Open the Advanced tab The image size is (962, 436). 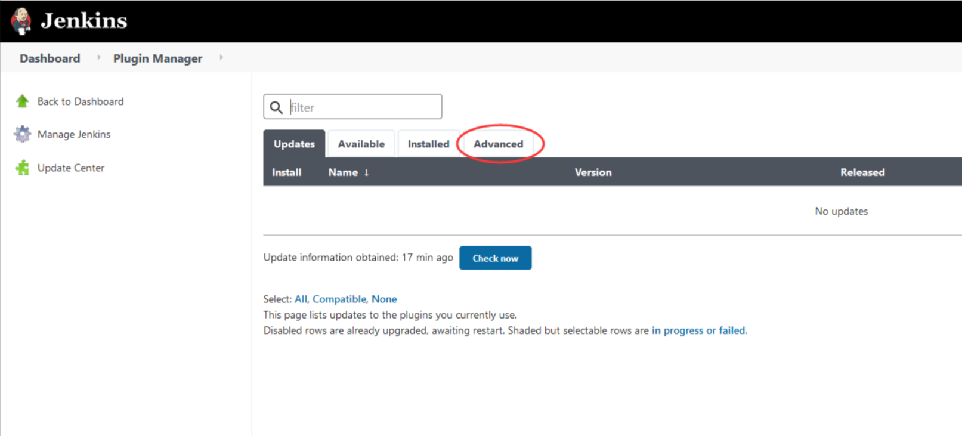pyautogui.click(x=499, y=144)
